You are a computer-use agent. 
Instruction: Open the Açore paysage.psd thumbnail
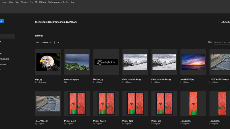(x=76, y=62)
